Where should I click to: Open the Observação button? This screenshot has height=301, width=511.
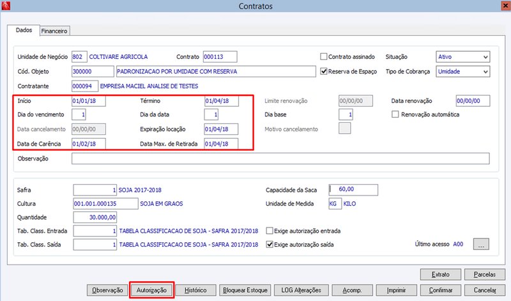[x=107, y=290]
